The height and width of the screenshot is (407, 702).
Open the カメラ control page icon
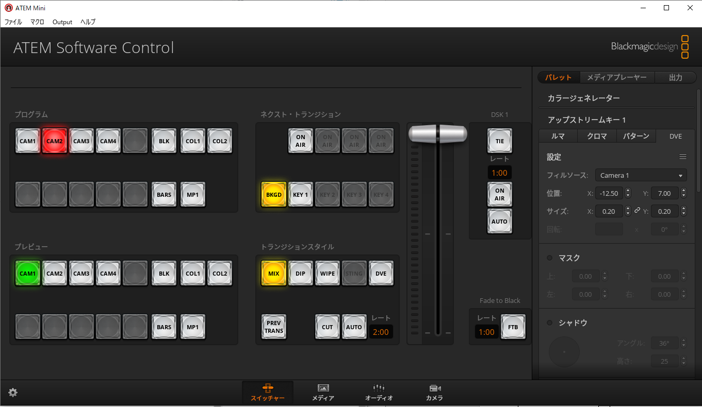[x=434, y=393]
